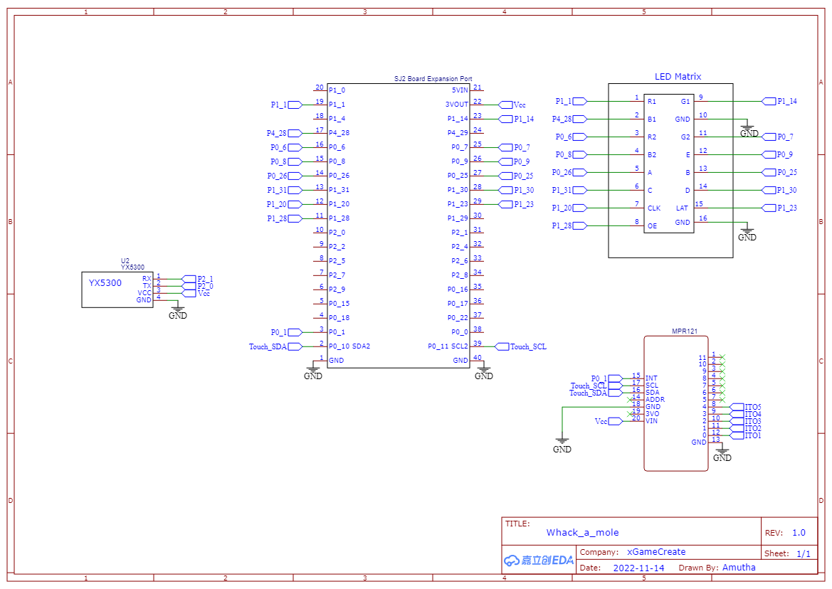
Task: Click the 'P4_29' pin label on expansion port
Action: click(458, 133)
